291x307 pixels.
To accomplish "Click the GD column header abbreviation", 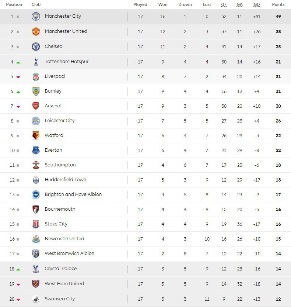I will [257, 4].
